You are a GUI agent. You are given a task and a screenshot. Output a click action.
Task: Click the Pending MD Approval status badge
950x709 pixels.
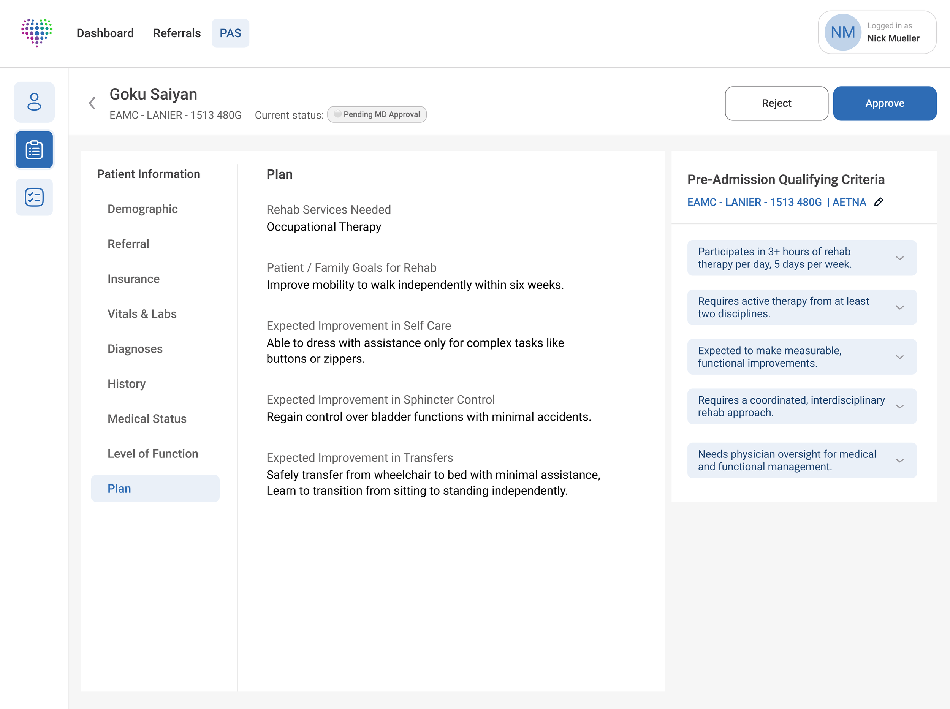click(x=377, y=115)
